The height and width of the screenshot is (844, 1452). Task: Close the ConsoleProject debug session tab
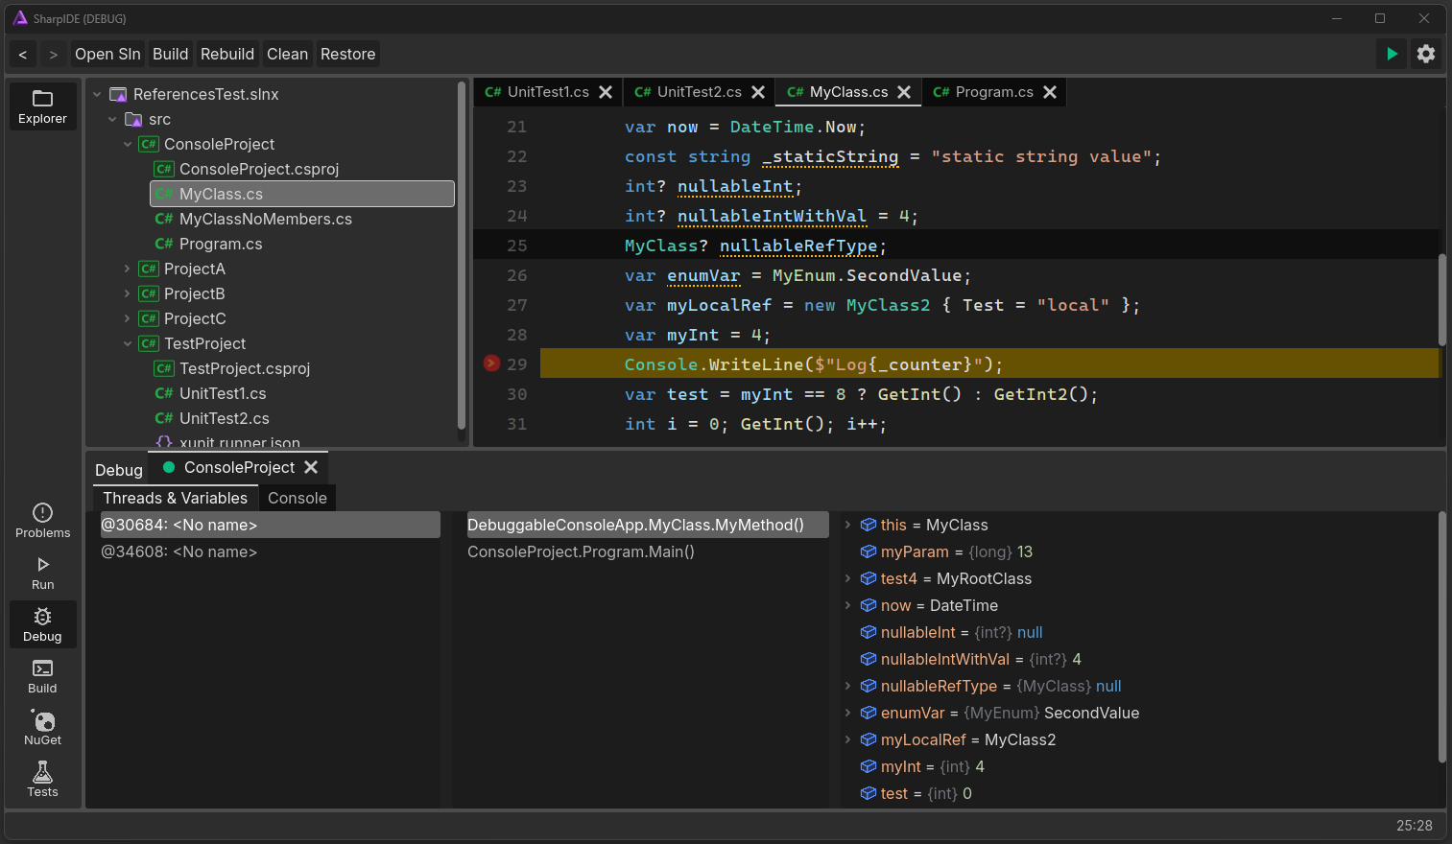coord(311,467)
